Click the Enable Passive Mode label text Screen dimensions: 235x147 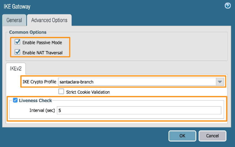[x=42, y=43]
